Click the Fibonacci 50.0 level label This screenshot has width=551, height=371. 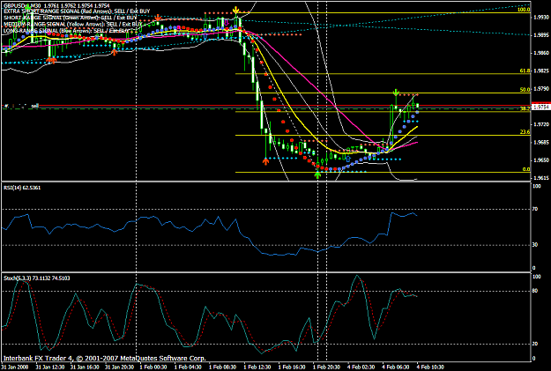click(525, 90)
